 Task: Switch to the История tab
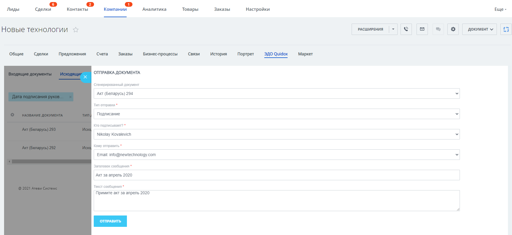[x=218, y=54]
